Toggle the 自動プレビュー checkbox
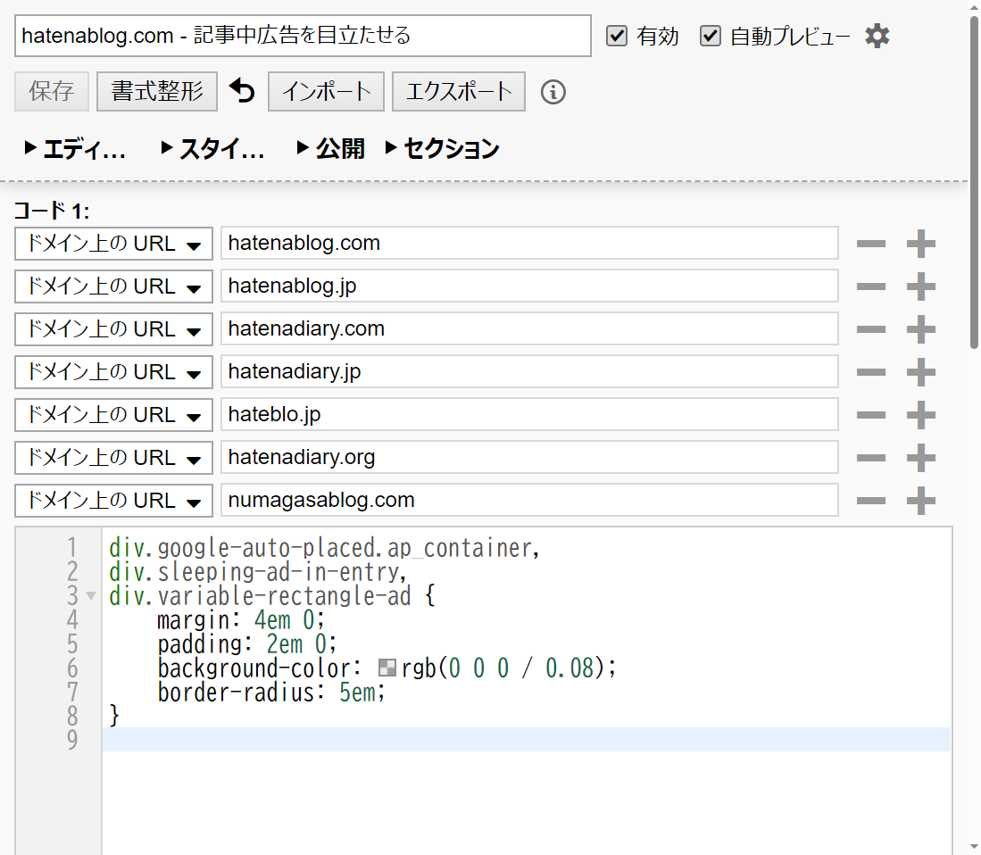This screenshot has height=855, width=981. point(711,36)
